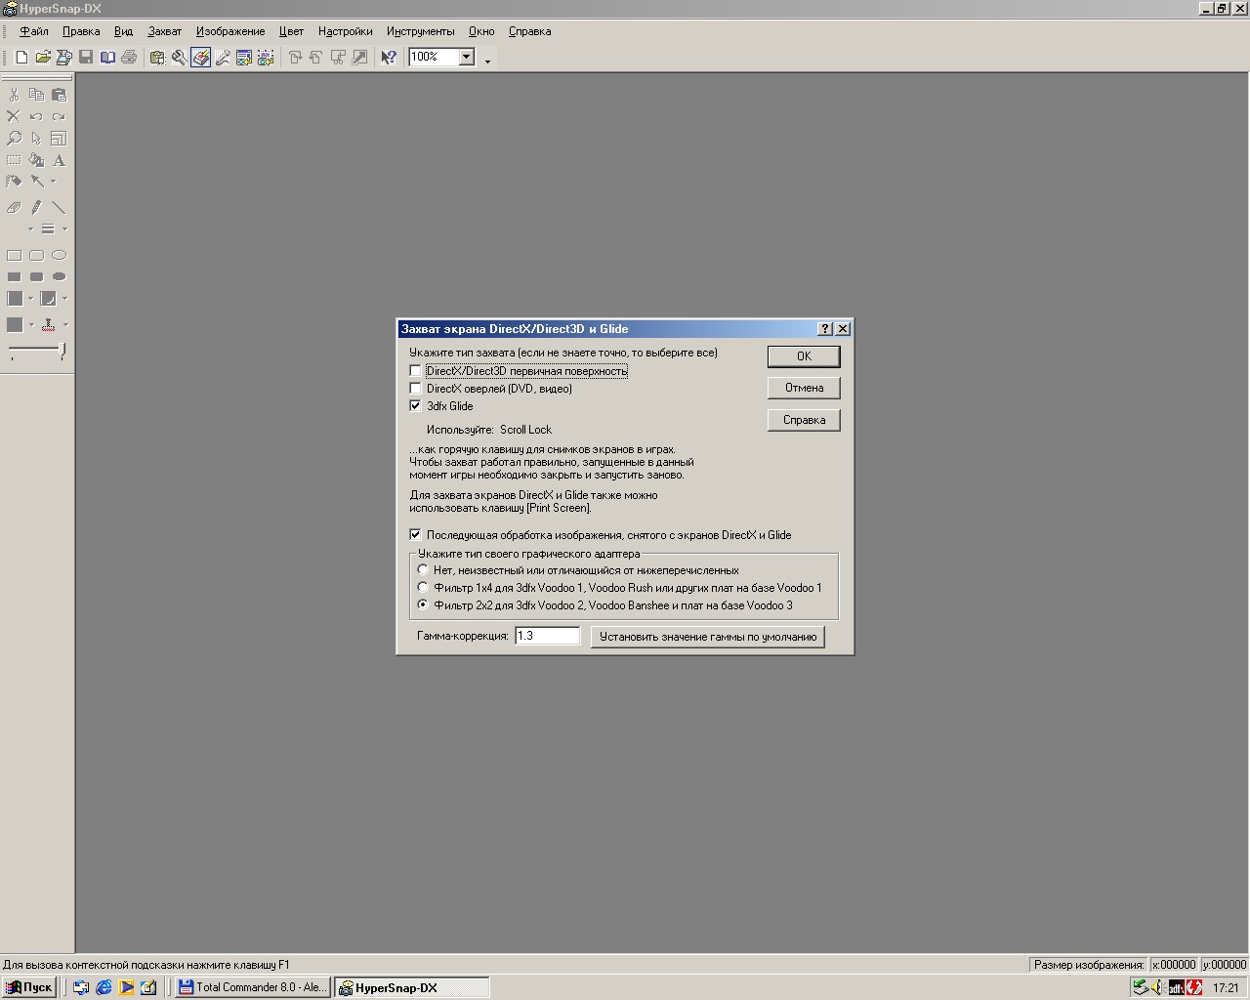
Task: Click the Print icon on the top toolbar
Action: pyautogui.click(x=129, y=57)
